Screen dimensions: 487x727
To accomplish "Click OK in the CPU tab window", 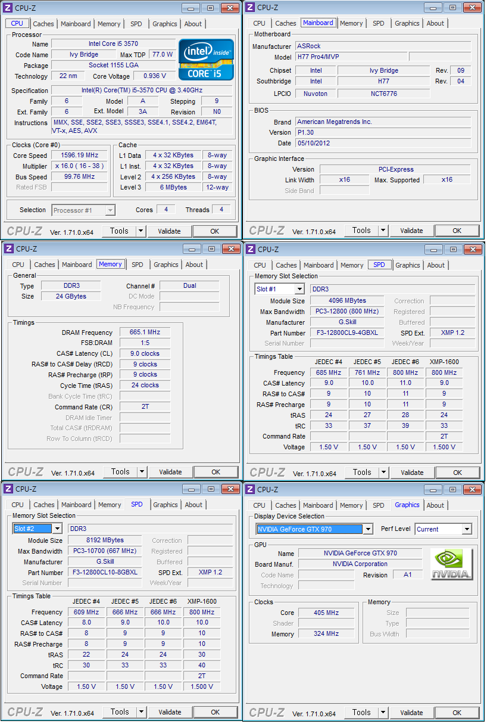I will tap(215, 231).
